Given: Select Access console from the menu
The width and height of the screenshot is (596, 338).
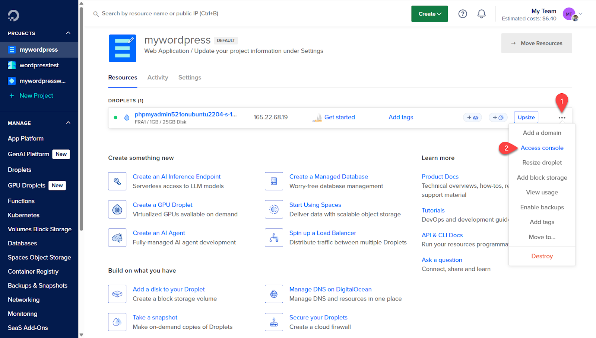Looking at the screenshot, I should point(542,148).
